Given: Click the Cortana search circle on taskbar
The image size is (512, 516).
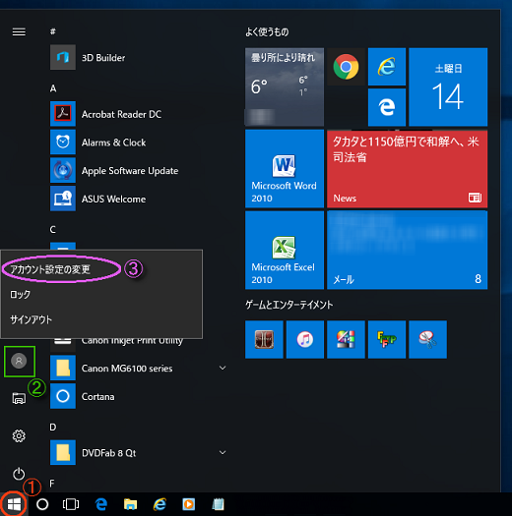Looking at the screenshot, I should [42, 504].
